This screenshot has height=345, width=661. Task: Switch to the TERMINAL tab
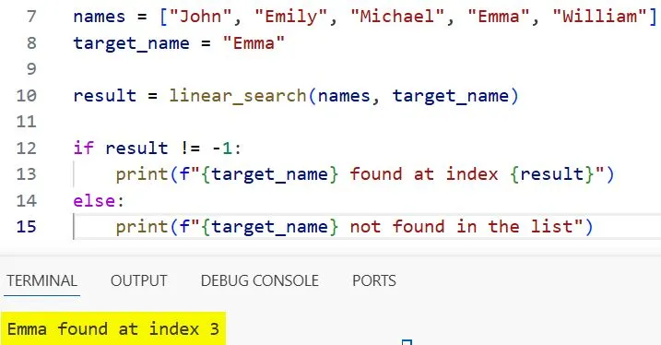(41, 280)
